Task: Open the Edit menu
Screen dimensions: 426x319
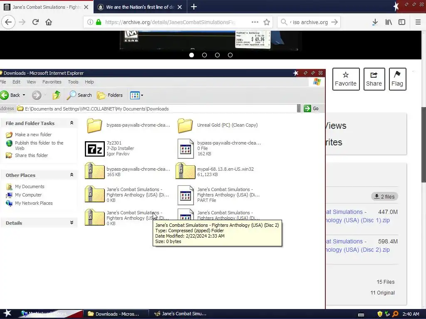Action: coord(16,82)
